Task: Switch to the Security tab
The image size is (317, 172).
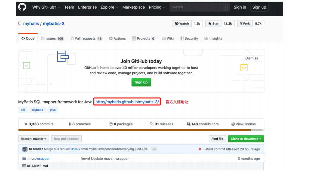Action: coord(189,38)
